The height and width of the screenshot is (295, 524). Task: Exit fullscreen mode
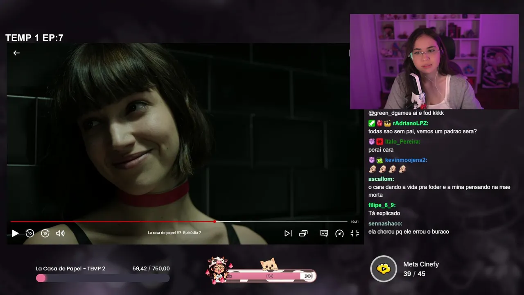click(x=355, y=233)
